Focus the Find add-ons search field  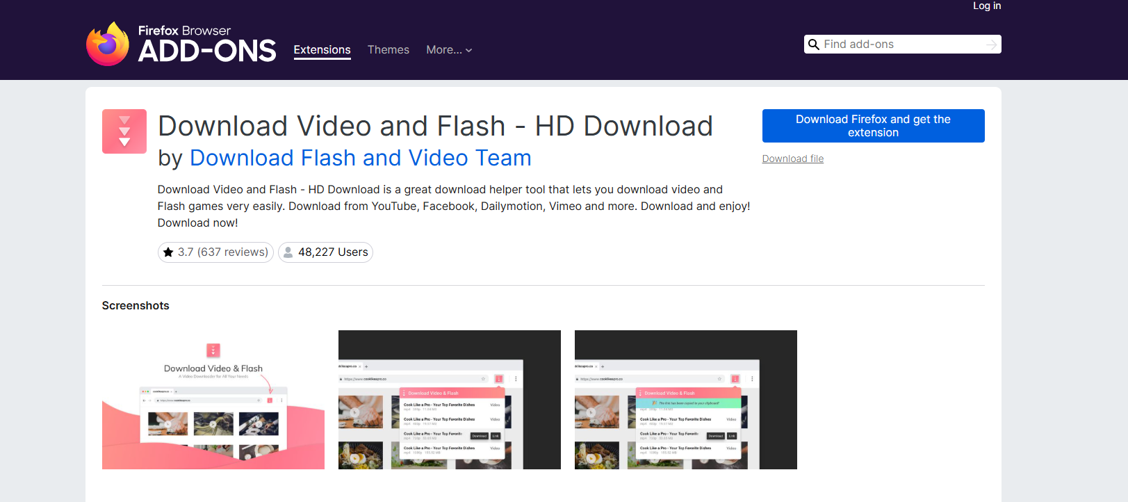point(902,44)
